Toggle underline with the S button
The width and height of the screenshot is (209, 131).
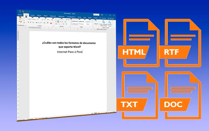point(33,23)
